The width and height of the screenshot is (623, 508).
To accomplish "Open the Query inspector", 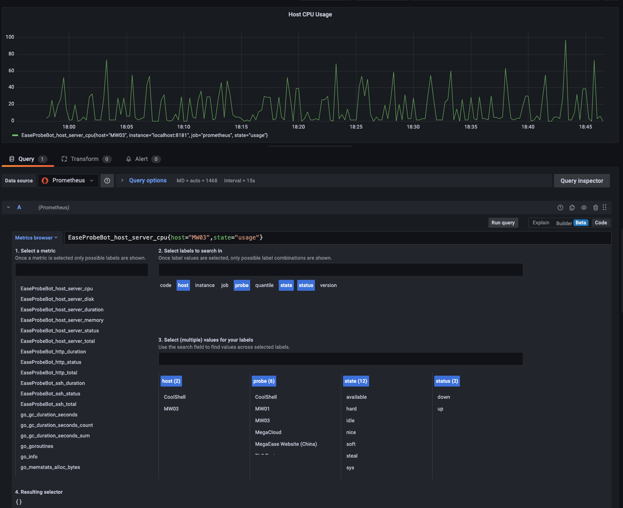I will click(x=582, y=181).
